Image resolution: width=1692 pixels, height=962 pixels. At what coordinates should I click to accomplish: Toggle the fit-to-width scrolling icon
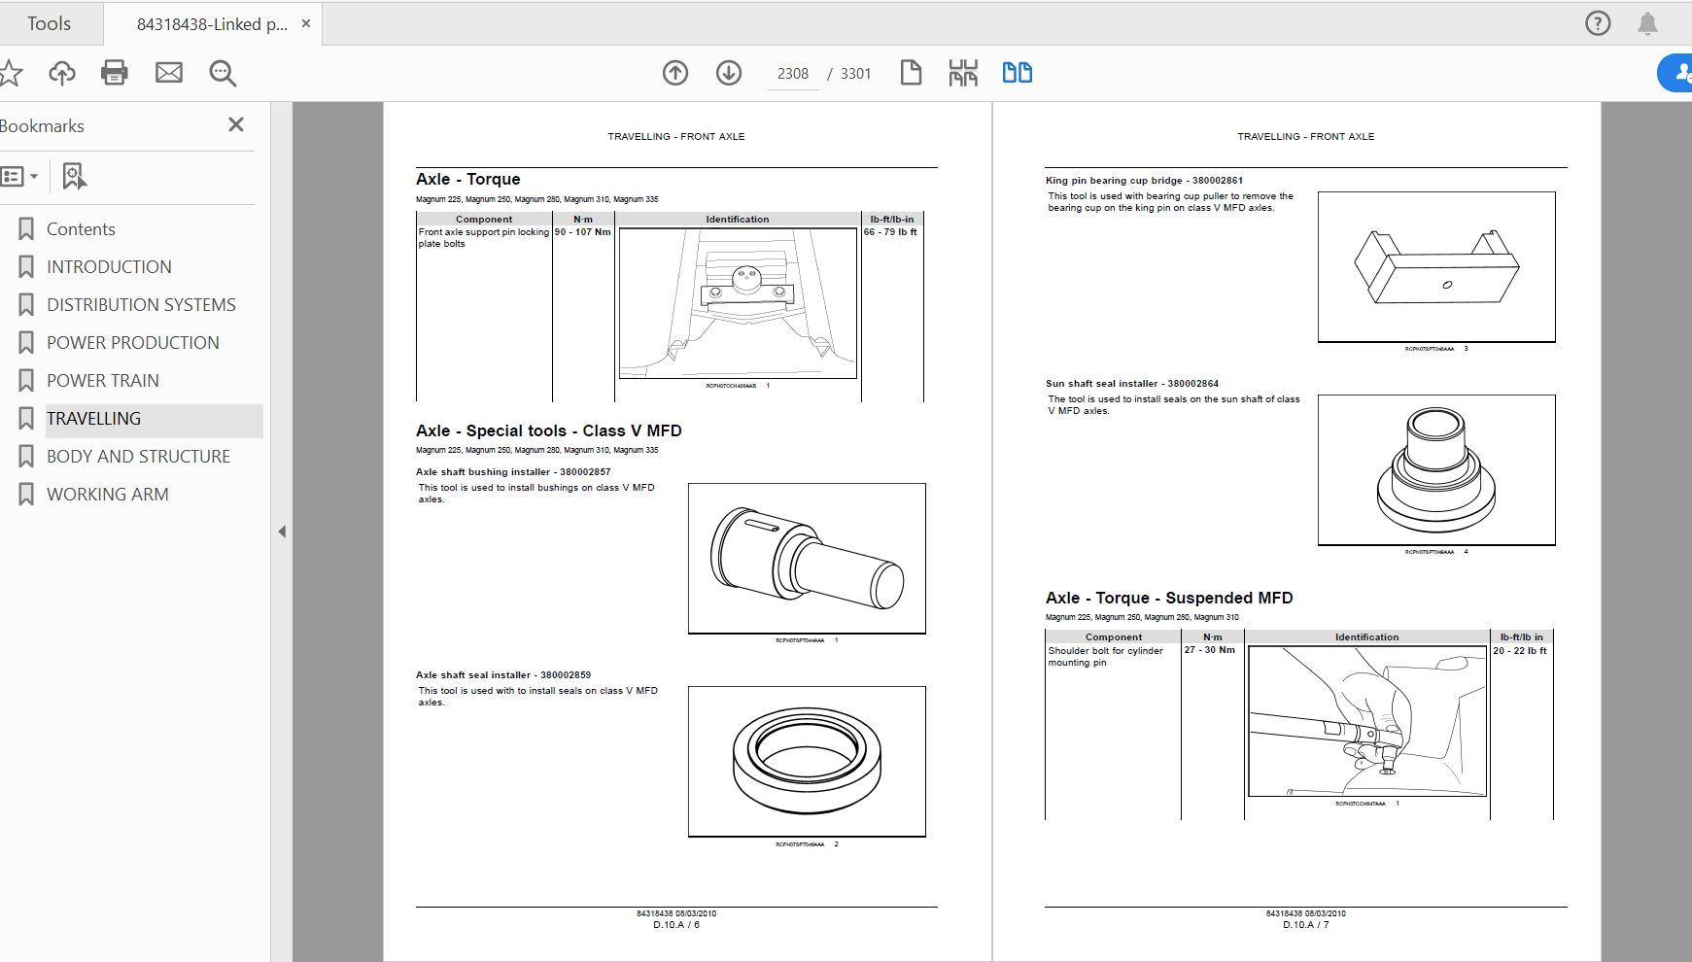tap(963, 73)
